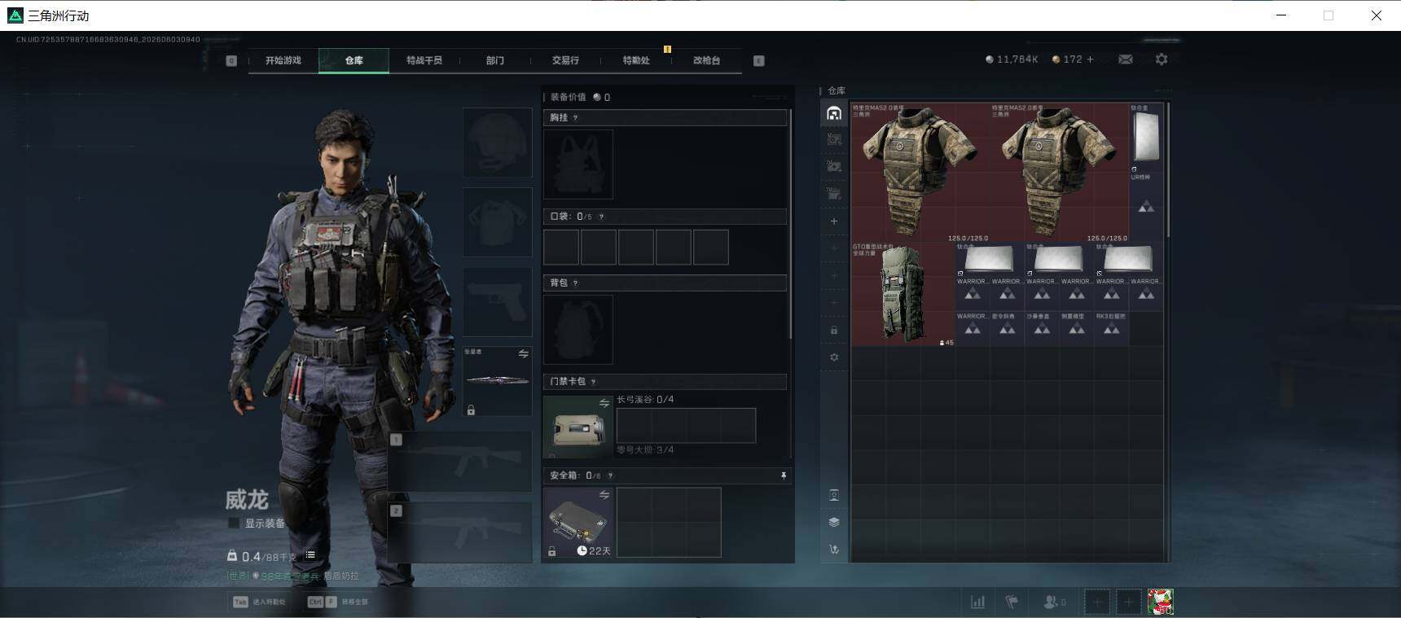Swap the melee weapon via arrows icon
Viewport: 1401px width, 618px height.
coord(524,354)
